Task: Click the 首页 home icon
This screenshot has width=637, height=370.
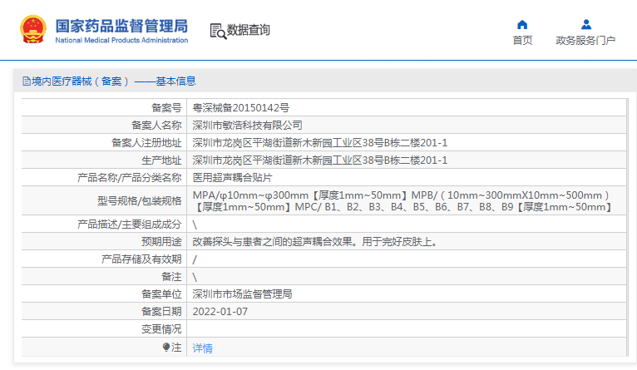Action: click(x=522, y=25)
